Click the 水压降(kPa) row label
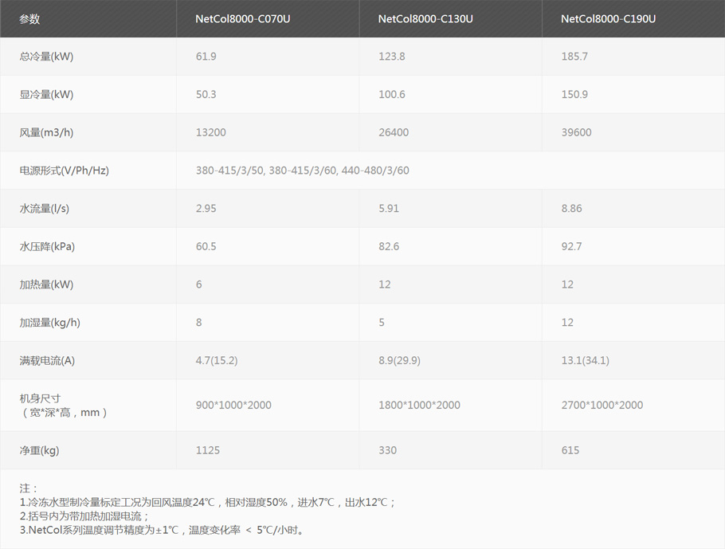The height and width of the screenshot is (549, 725). point(47,246)
